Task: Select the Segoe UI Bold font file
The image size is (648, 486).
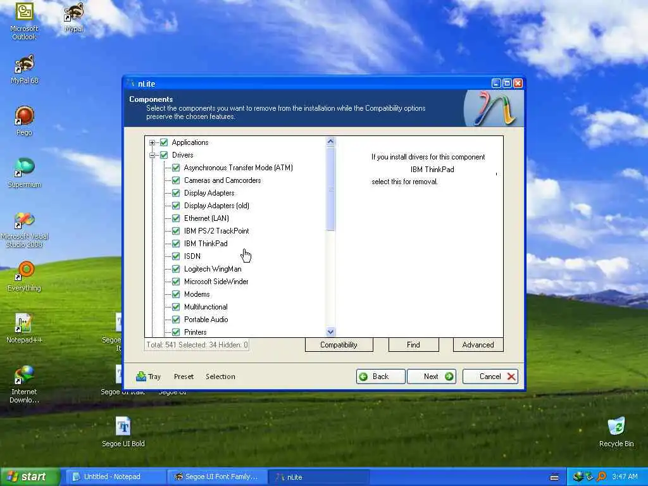Action: tap(123, 432)
